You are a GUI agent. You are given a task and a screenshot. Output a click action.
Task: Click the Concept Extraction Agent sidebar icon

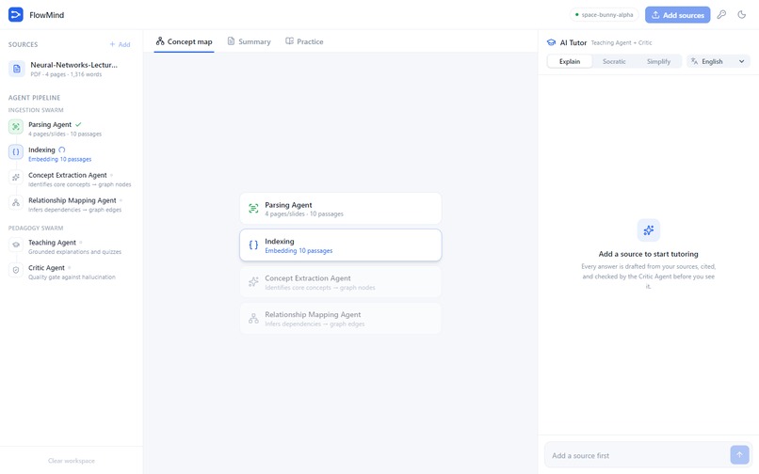point(16,177)
